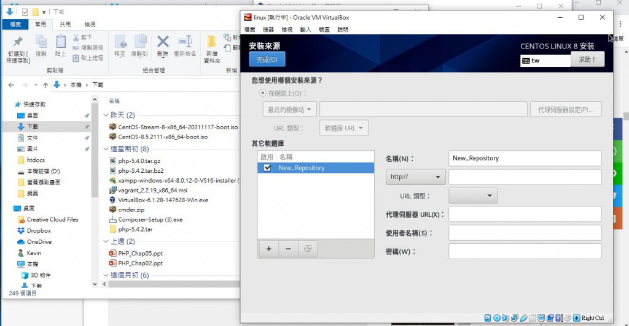This screenshot has height=326, width=629.
Task: Click the Rename icon in Explorer ribbon
Action: [185, 42]
